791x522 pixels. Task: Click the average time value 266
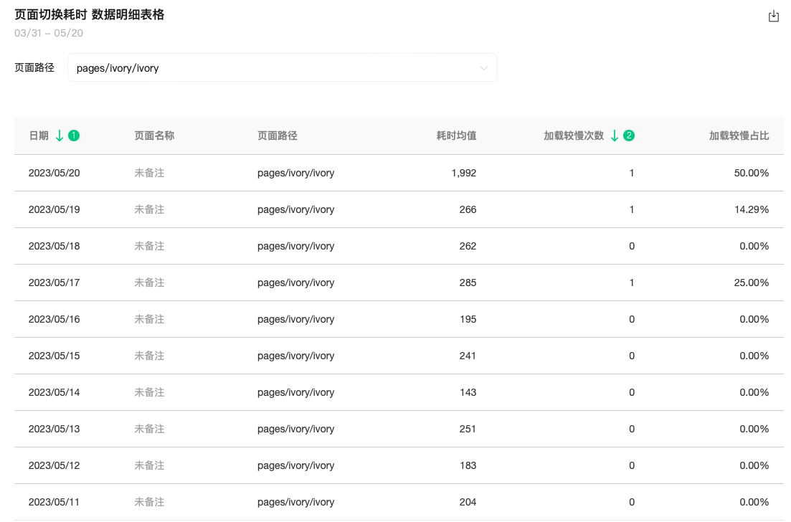[x=468, y=210]
